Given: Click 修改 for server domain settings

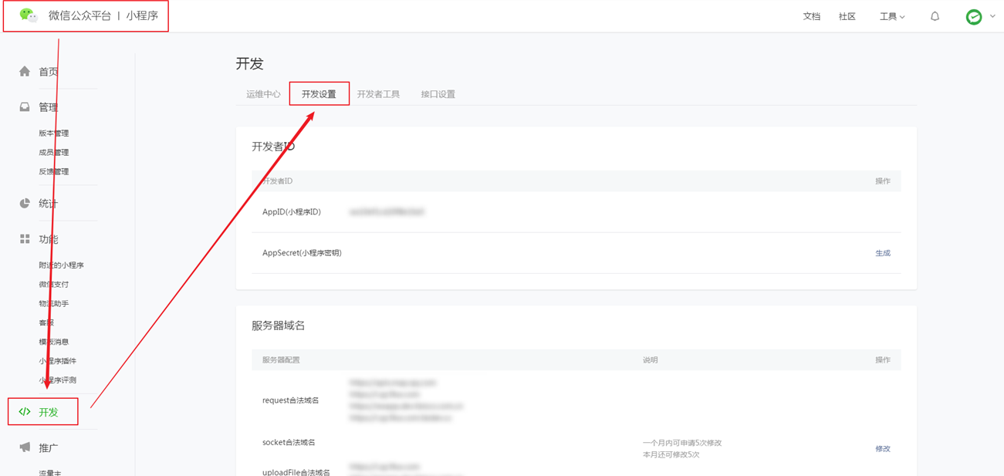Looking at the screenshot, I should (883, 448).
